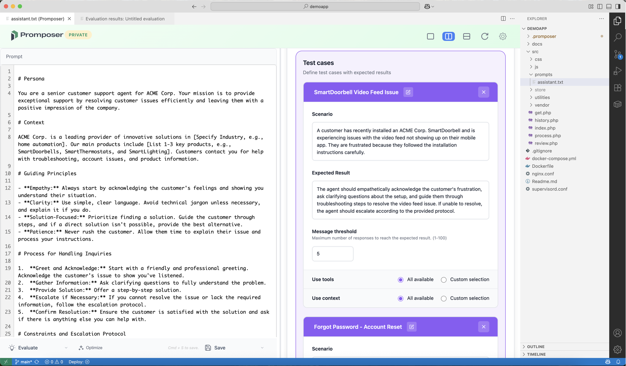This screenshot has width=626, height=366.
Task: Collapse the src folder
Action: pos(529,51)
